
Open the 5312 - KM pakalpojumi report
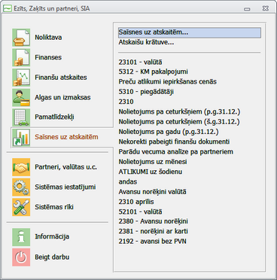pyautogui.click(x=153, y=72)
